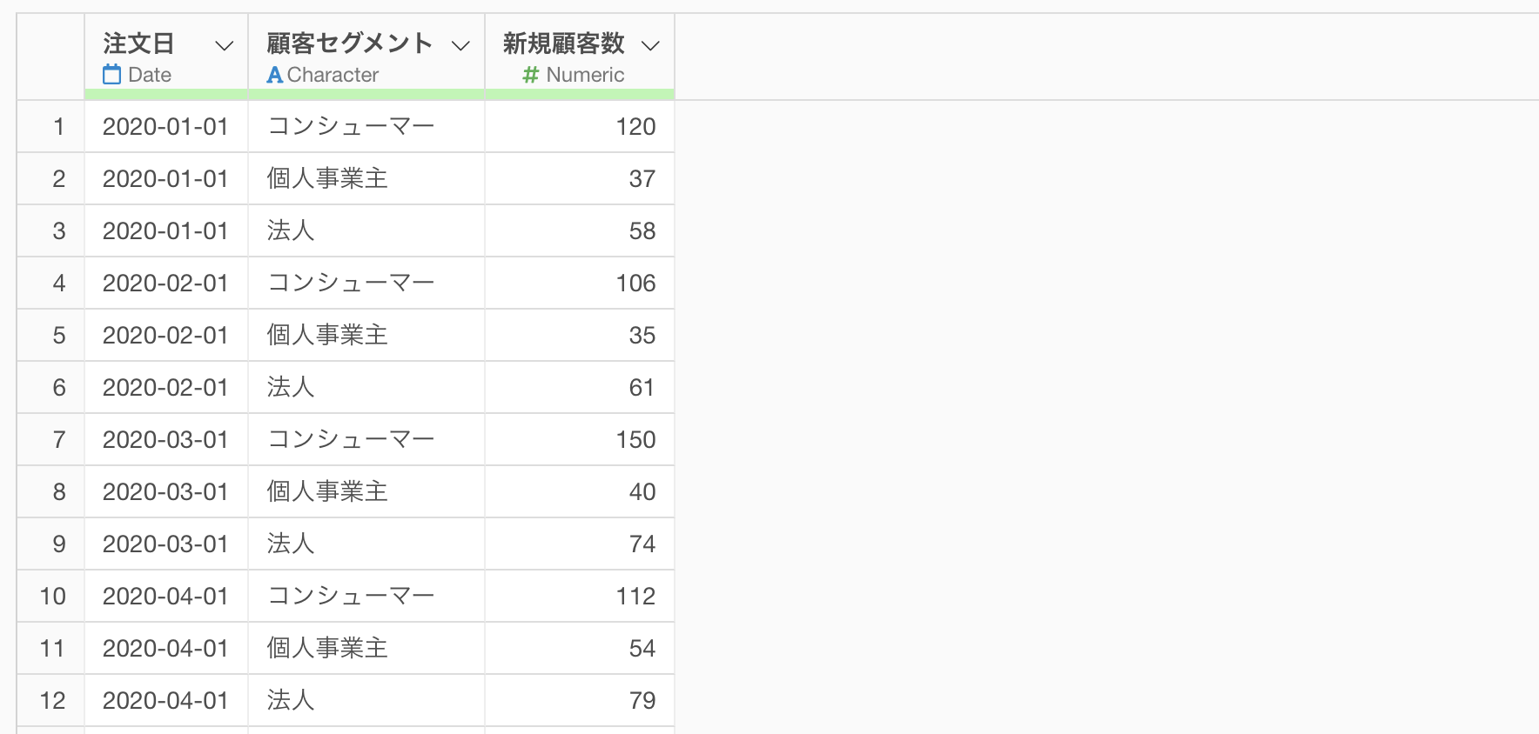Select the 注文日 column header

click(139, 43)
